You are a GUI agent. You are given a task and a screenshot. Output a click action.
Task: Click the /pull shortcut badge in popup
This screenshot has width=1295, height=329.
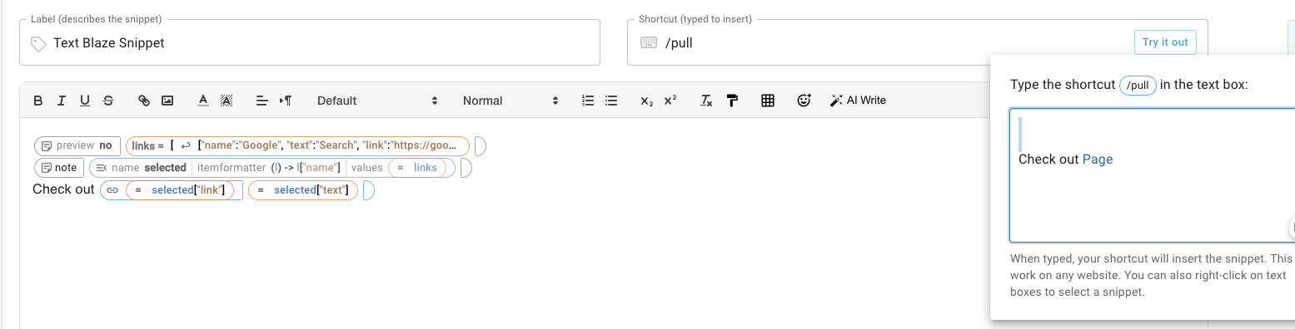pyautogui.click(x=1138, y=85)
